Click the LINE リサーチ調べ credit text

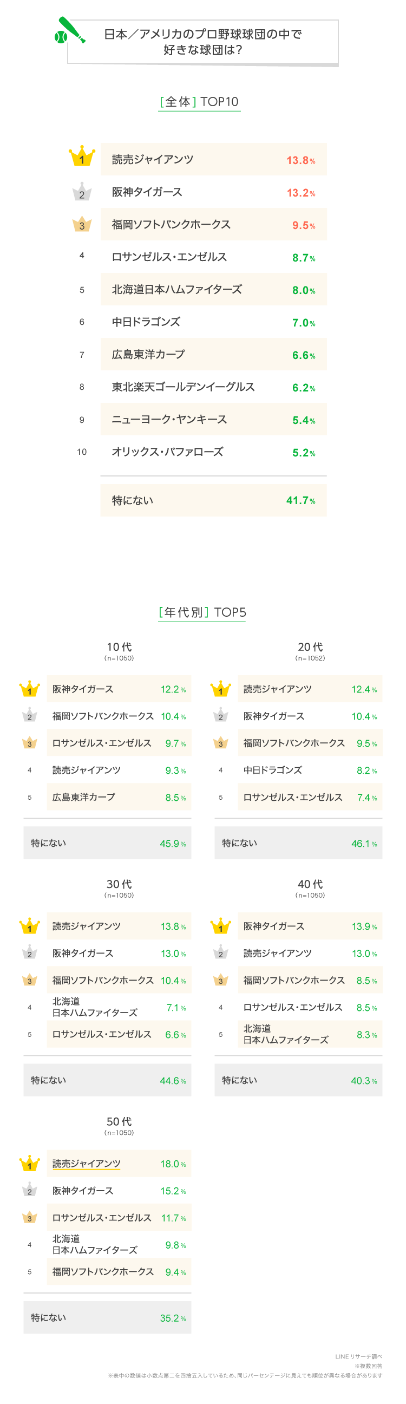(x=358, y=1356)
